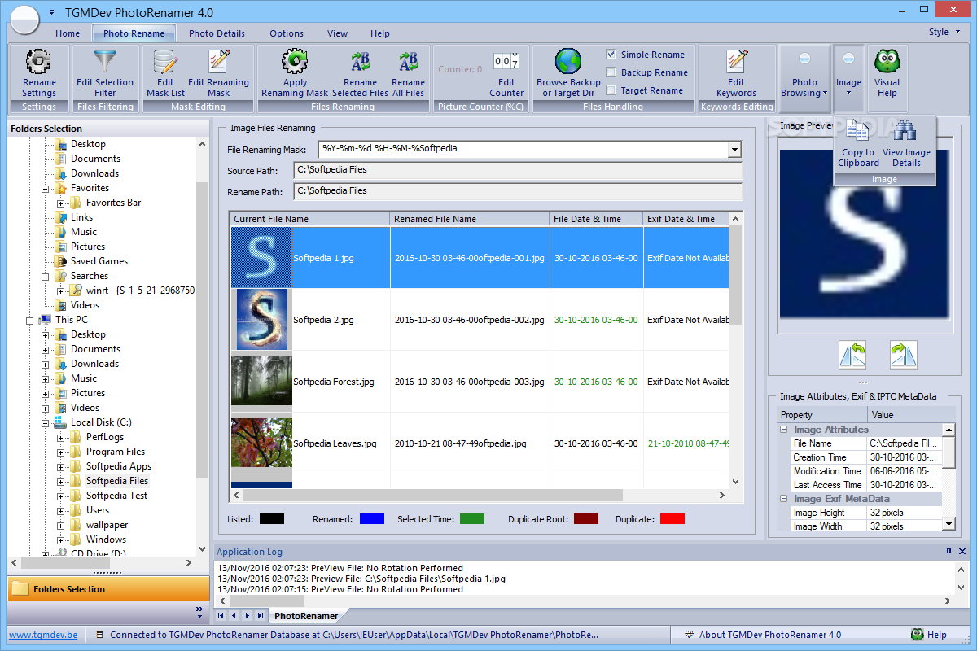Select Softpedia Leaves.jpg file name
Viewport: 977px width, 651px height.
(335, 443)
